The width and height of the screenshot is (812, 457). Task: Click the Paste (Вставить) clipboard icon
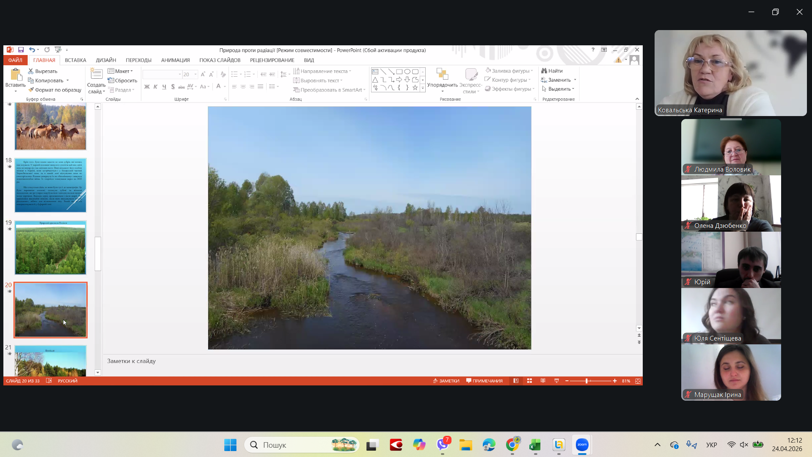(x=16, y=75)
